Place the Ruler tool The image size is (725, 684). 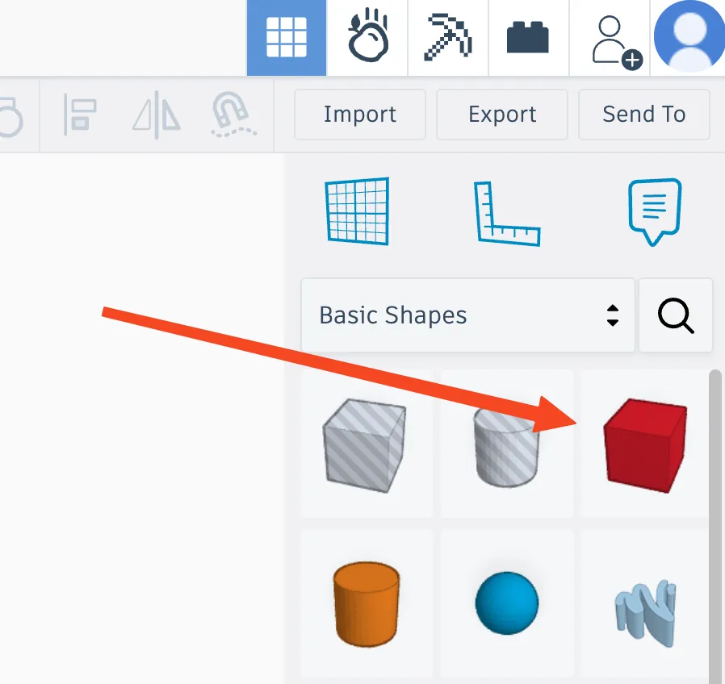point(507,214)
